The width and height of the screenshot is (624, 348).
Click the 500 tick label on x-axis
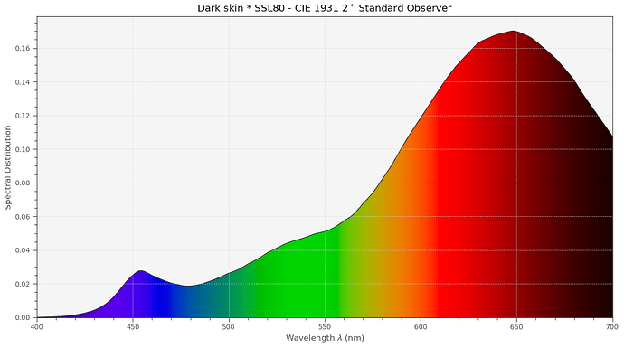click(229, 327)
